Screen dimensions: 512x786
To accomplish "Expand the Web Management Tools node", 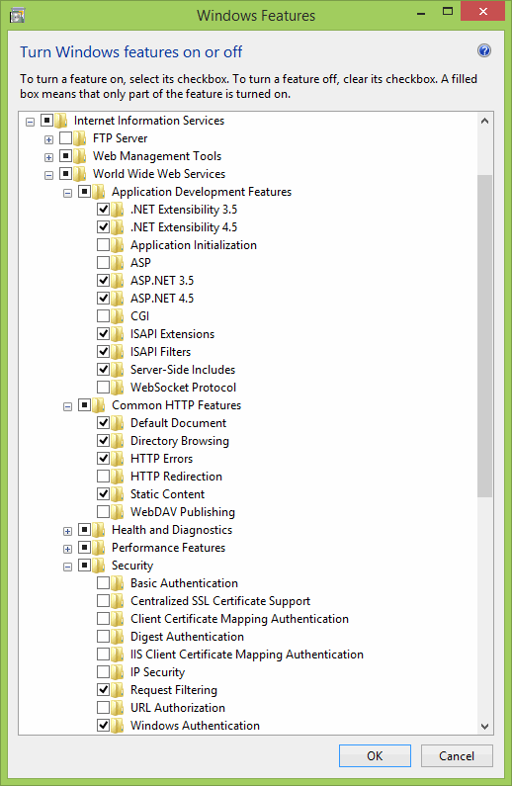I will coord(48,157).
